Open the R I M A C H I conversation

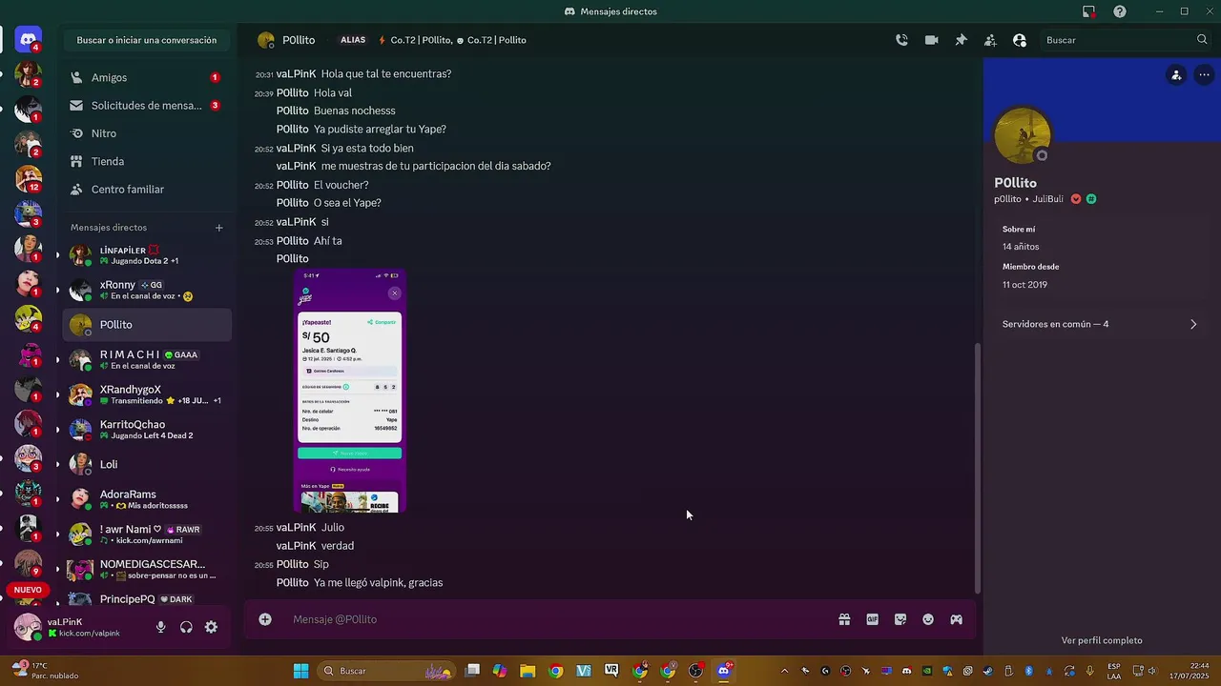147,360
